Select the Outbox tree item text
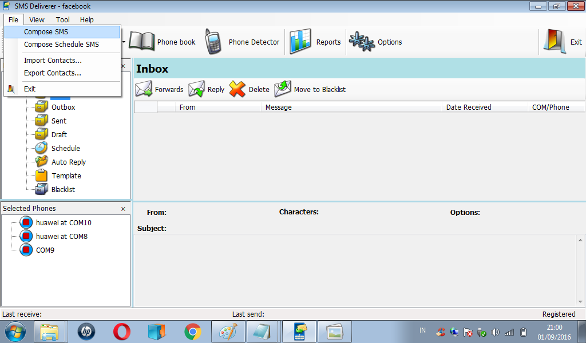The image size is (586, 343). point(63,107)
